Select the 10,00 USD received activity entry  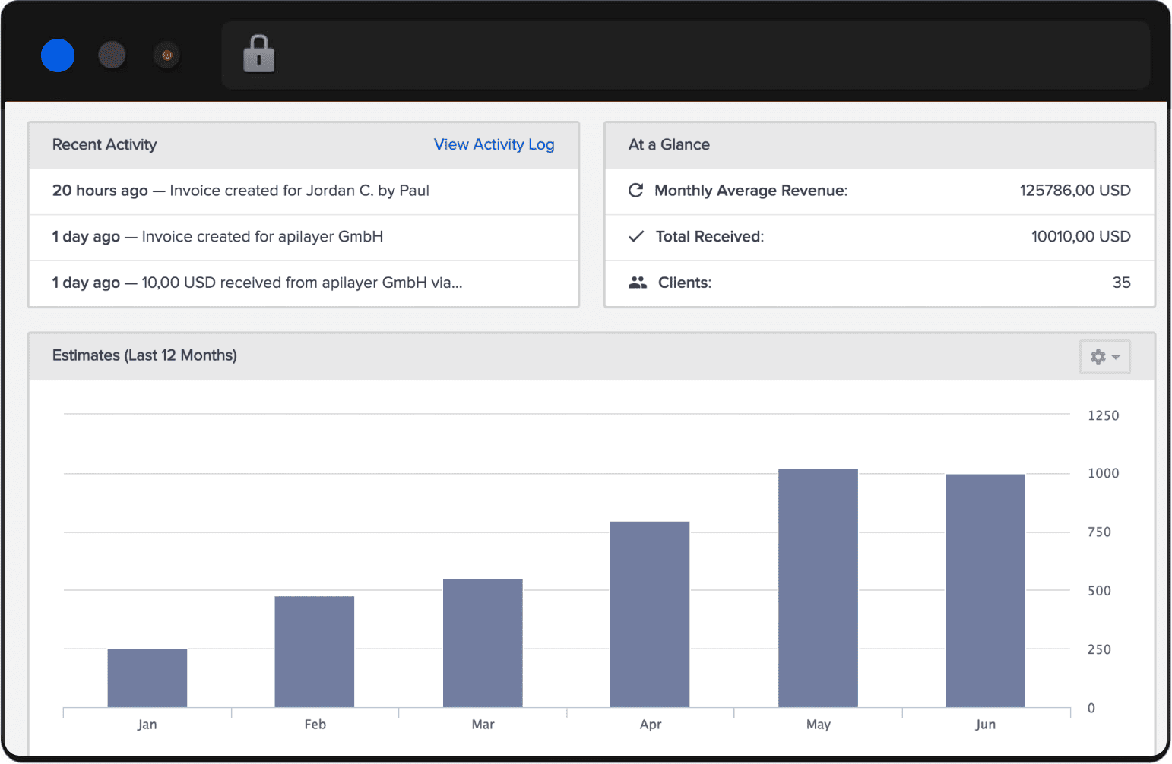click(x=303, y=283)
